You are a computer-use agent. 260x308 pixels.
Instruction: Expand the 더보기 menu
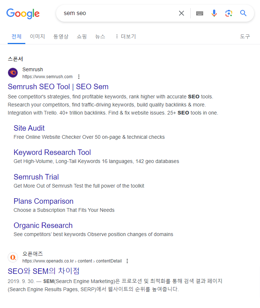[x=125, y=37]
